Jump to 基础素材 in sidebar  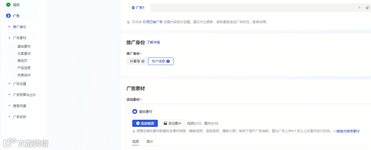tap(24, 46)
